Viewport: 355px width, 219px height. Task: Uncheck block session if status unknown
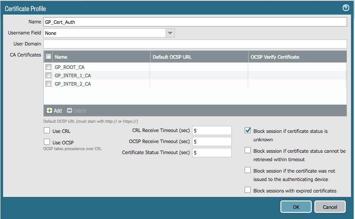[x=248, y=131]
